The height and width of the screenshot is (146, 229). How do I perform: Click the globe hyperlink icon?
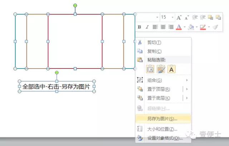(x=140, y=108)
